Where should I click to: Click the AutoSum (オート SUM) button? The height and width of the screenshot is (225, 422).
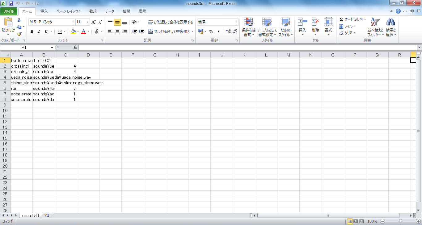pyautogui.click(x=351, y=19)
